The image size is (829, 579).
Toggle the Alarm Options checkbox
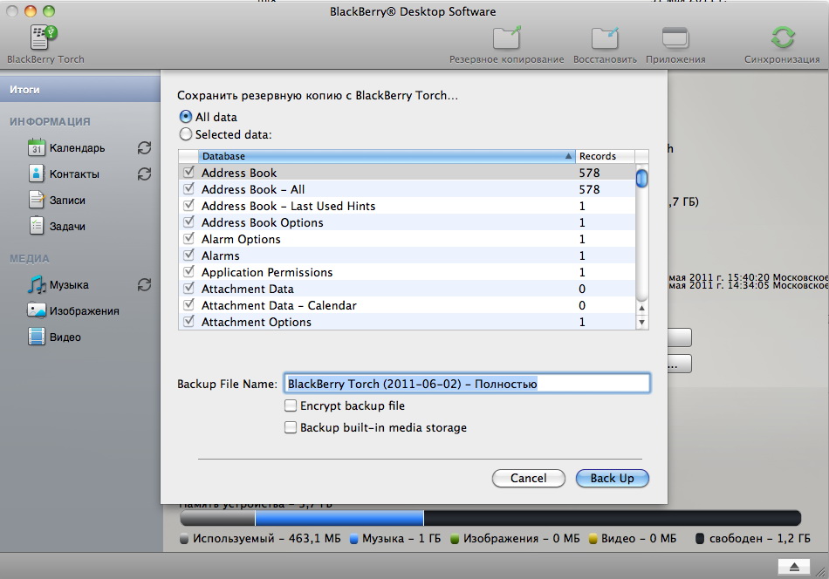tap(188, 238)
